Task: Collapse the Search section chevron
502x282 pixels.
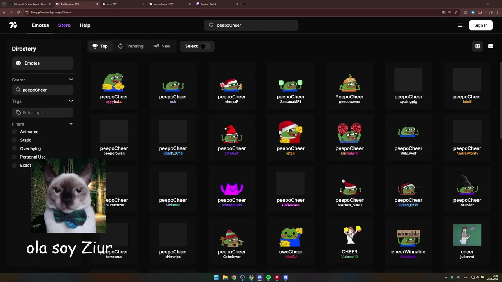Action: [x=71, y=80]
